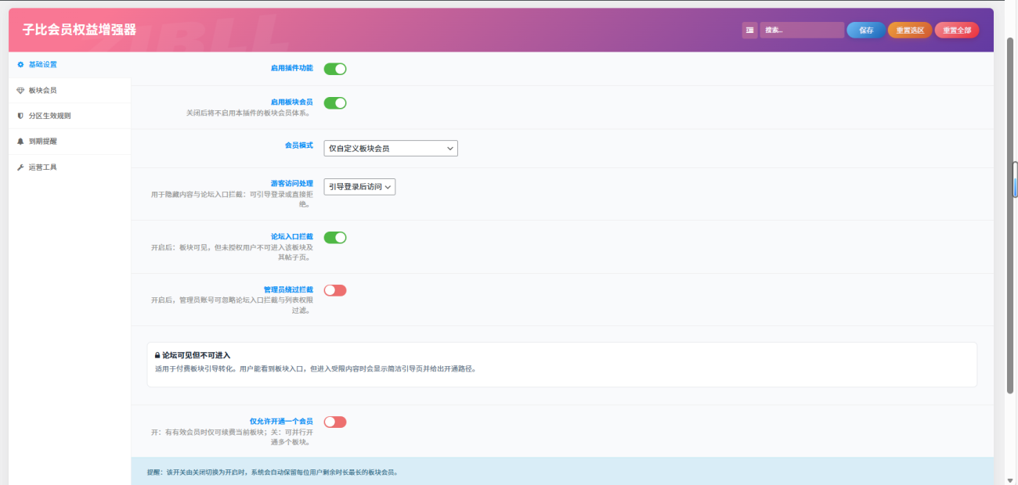Enable the 仅允许开通一个会员 switch
The height and width of the screenshot is (485, 1018).
point(335,422)
